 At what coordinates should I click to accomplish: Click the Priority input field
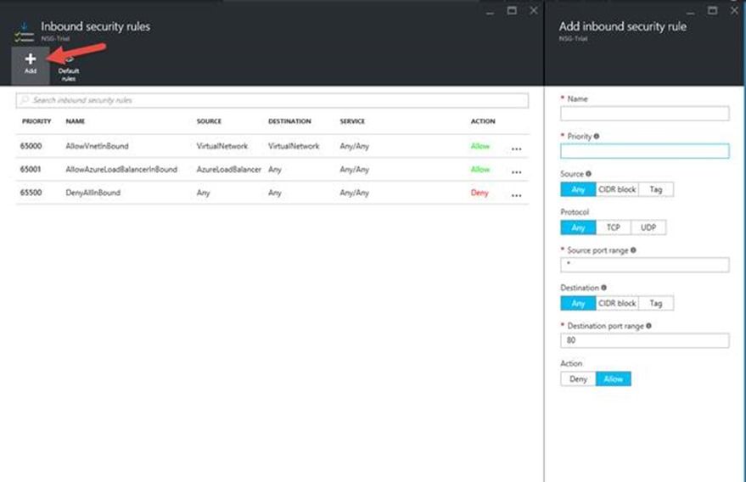[645, 151]
